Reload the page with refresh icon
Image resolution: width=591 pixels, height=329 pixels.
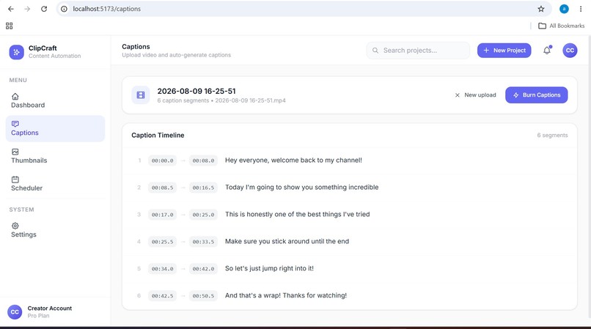point(44,9)
